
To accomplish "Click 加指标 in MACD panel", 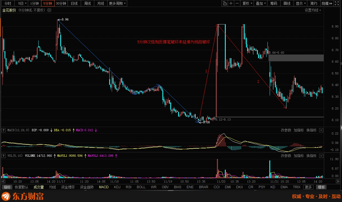I will coord(299,130).
